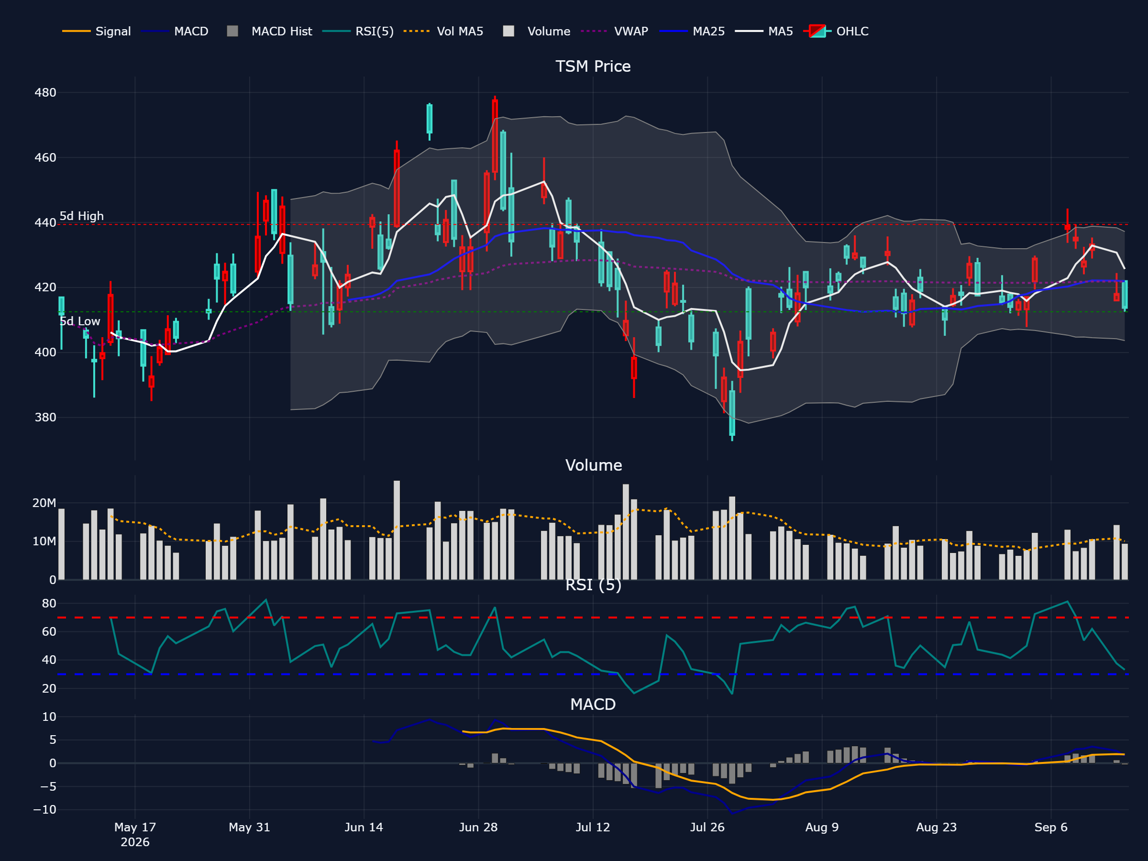Toggle the Signal legend entry

coord(97,31)
